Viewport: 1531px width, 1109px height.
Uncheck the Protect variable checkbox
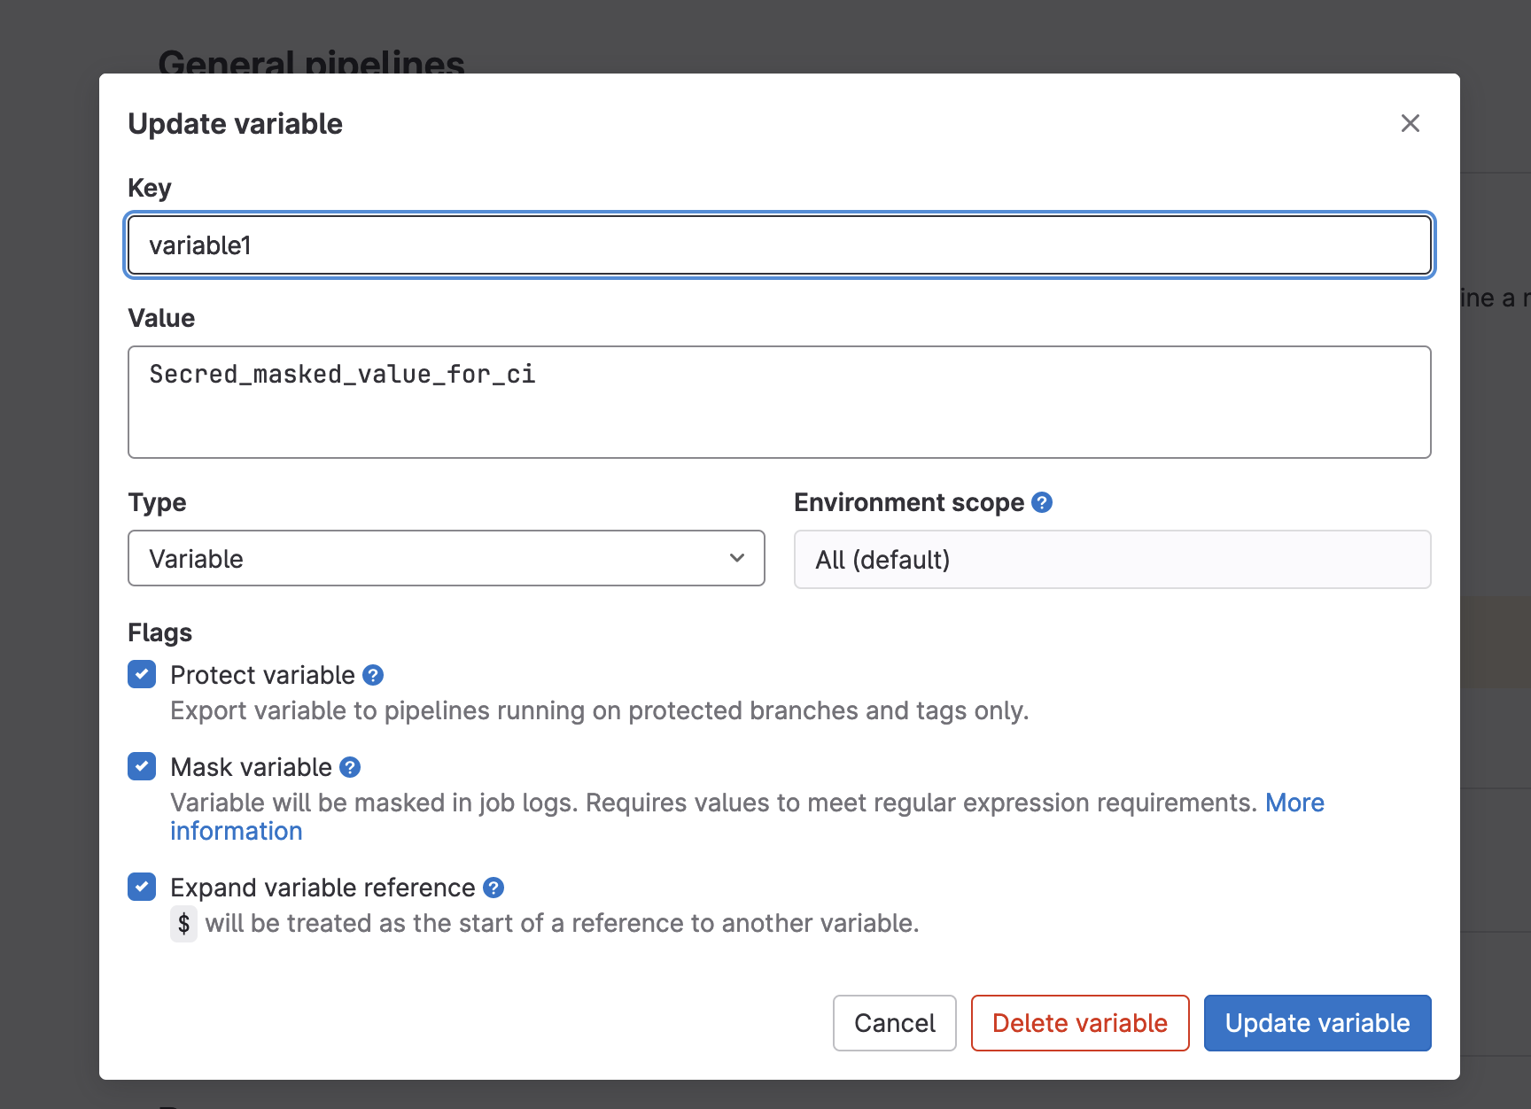point(142,674)
